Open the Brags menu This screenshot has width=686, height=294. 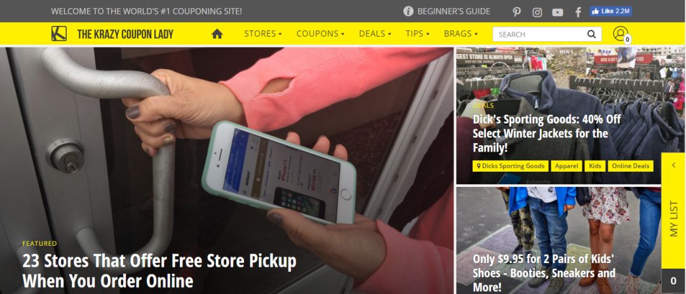(x=461, y=34)
